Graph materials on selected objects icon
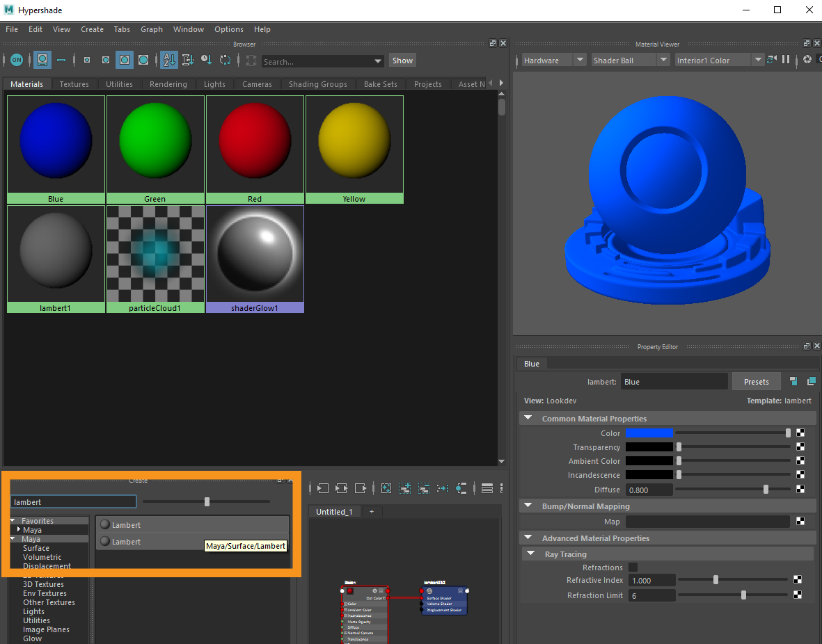822x644 pixels. click(x=461, y=488)
